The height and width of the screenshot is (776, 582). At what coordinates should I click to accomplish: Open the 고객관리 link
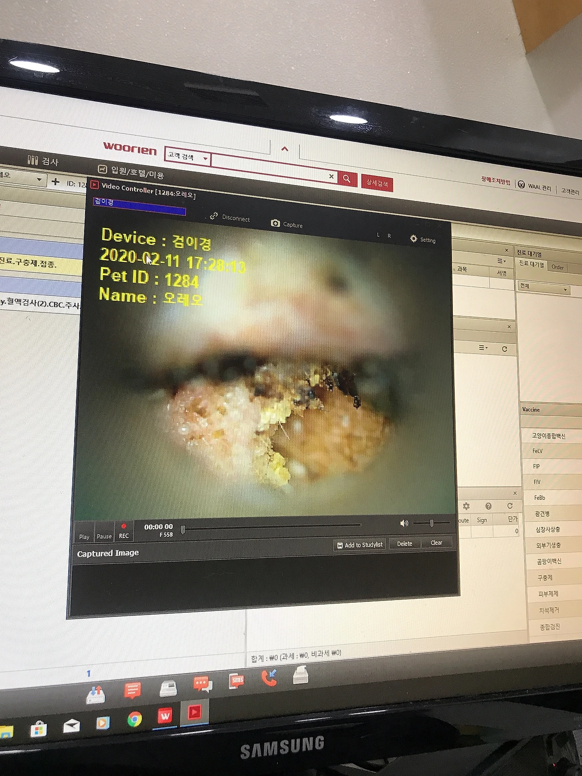click(570, 191)
